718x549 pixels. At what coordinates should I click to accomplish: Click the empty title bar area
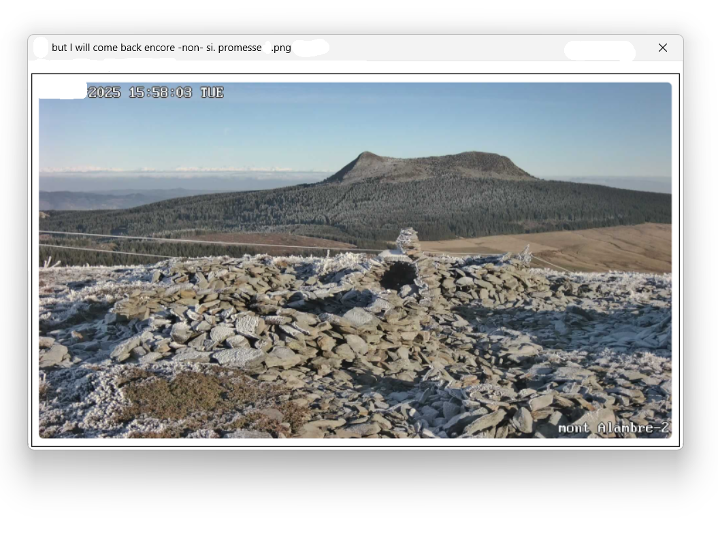point(442,48)
